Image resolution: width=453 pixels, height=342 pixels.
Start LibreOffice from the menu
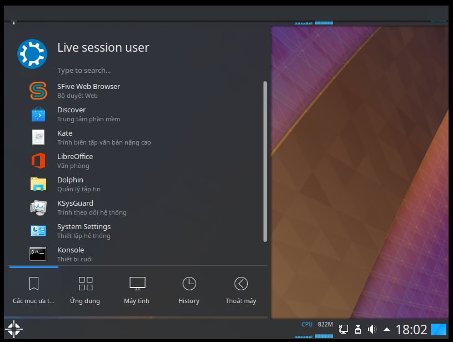tap(75, 161)
